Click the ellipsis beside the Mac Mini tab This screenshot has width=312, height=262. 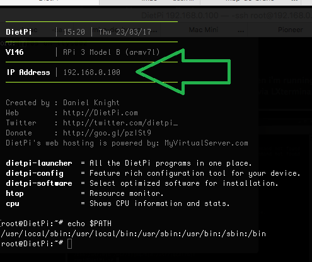[241, 31]
